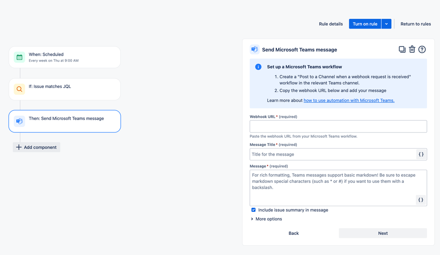Click the Turn on rule button
This screenshot has width=440, height=255.
(365, 24)
